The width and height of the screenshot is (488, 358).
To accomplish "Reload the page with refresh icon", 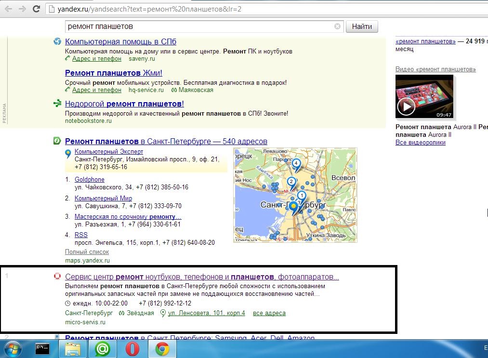I will pos(37,9).
